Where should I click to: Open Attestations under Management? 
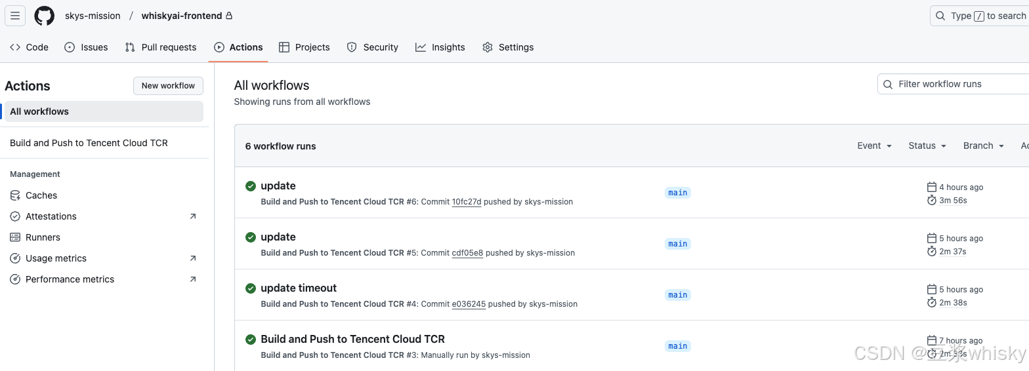[x=51, y=216]
